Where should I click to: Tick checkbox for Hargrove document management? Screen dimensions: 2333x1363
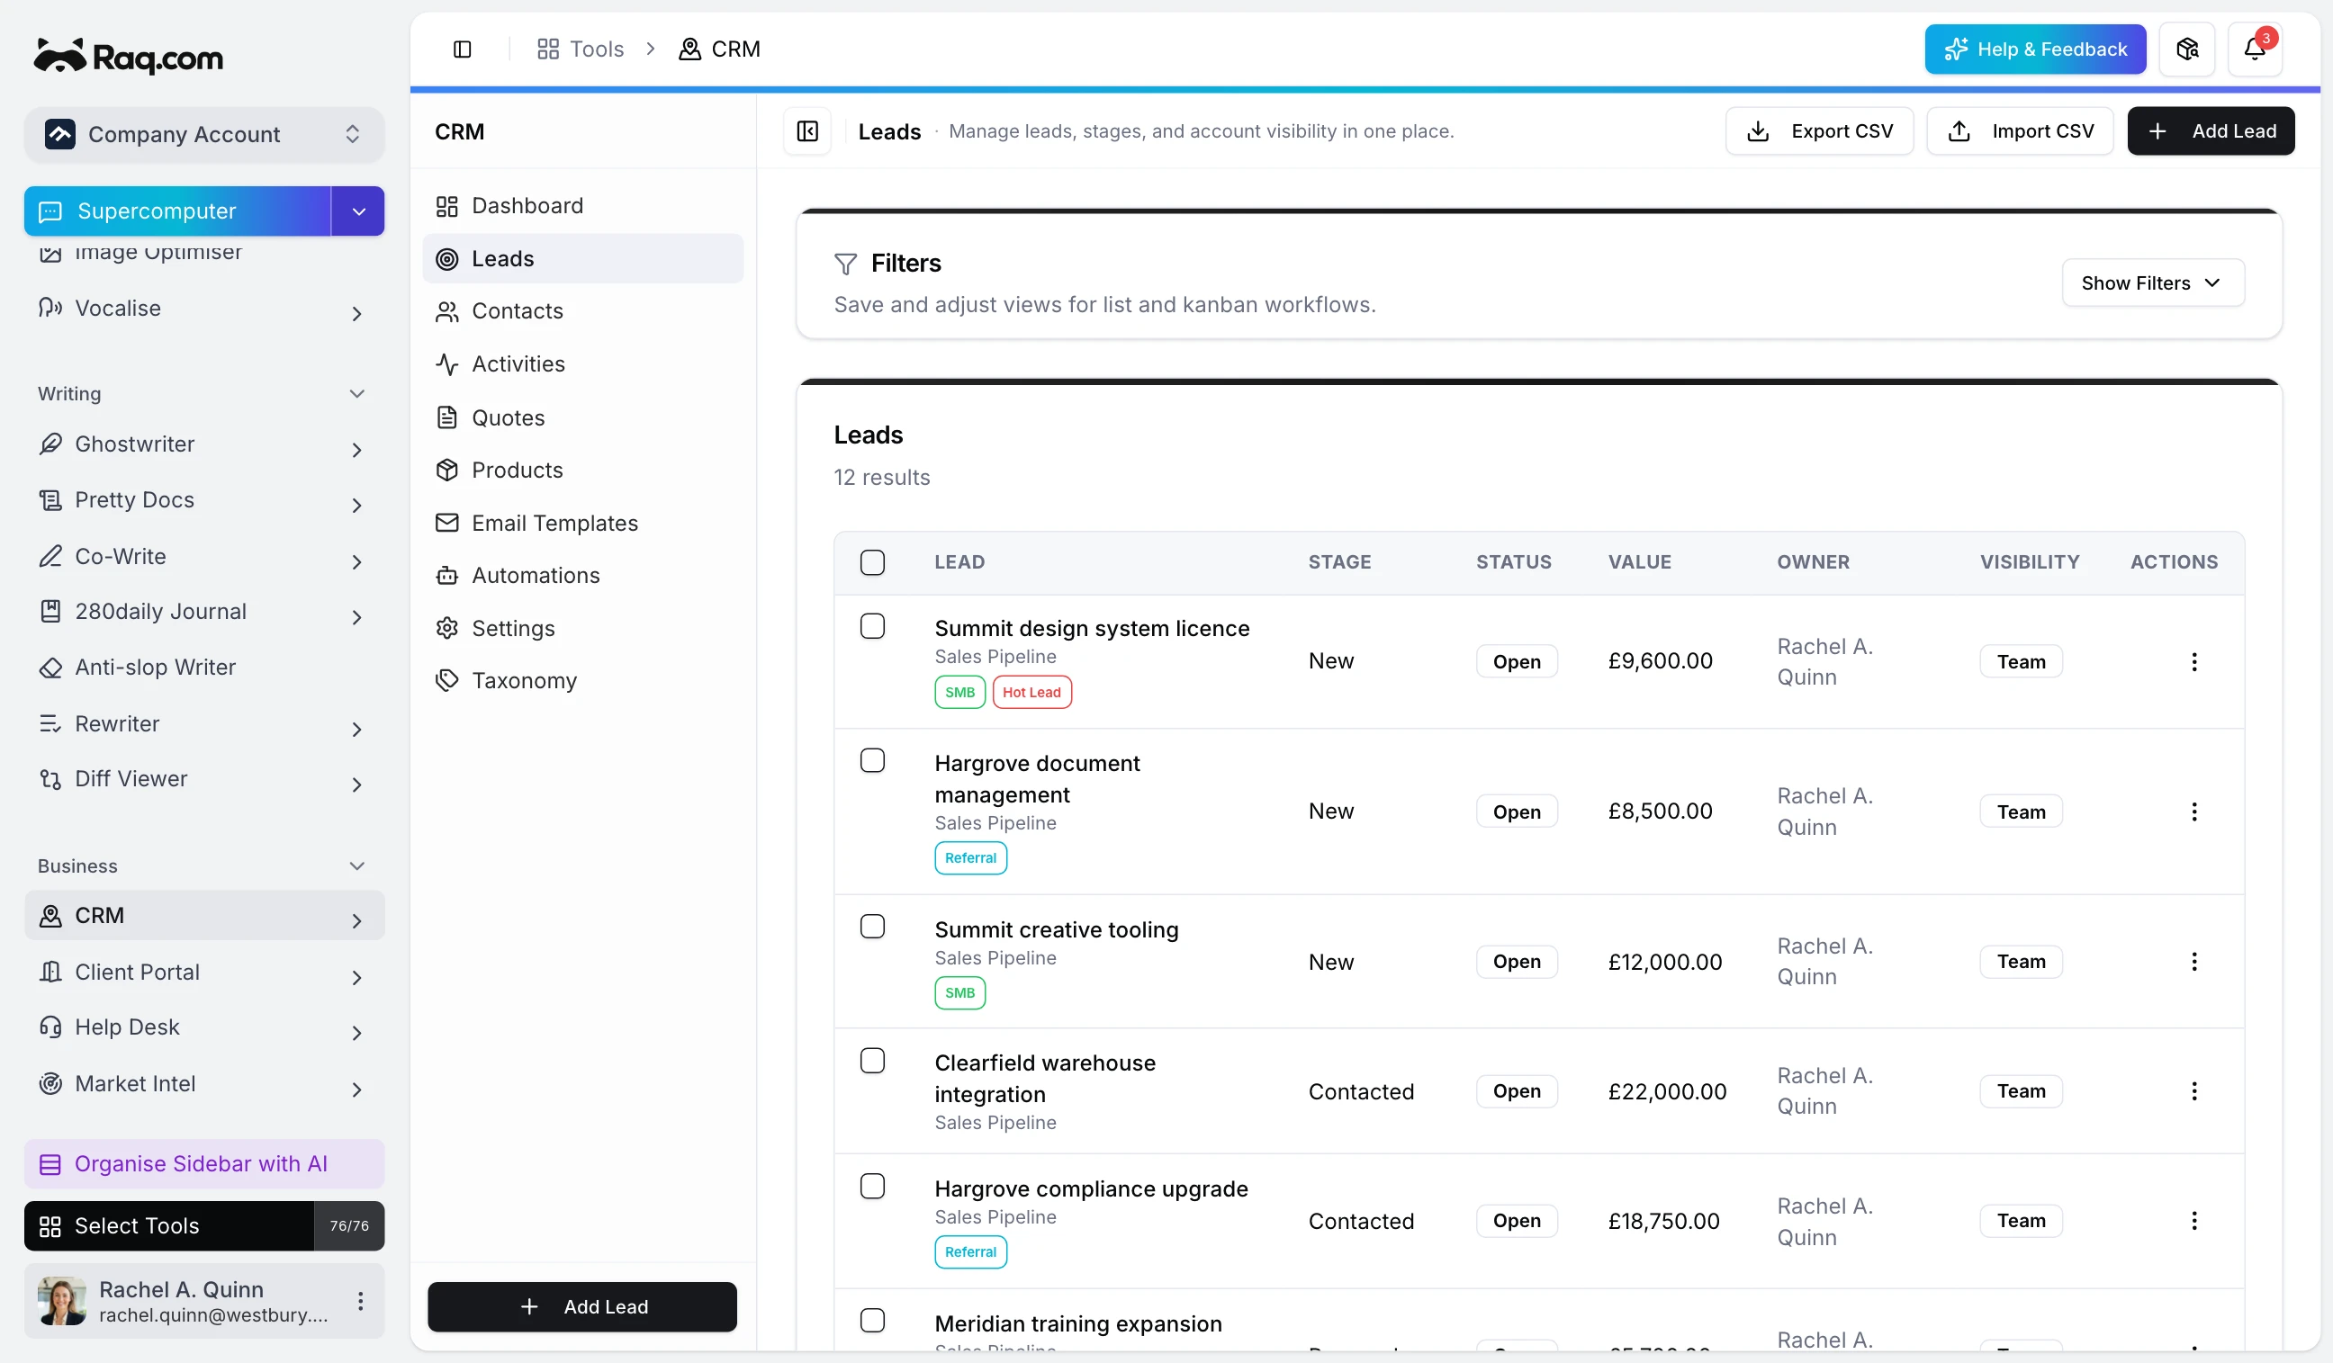click(x=872, y=760)
